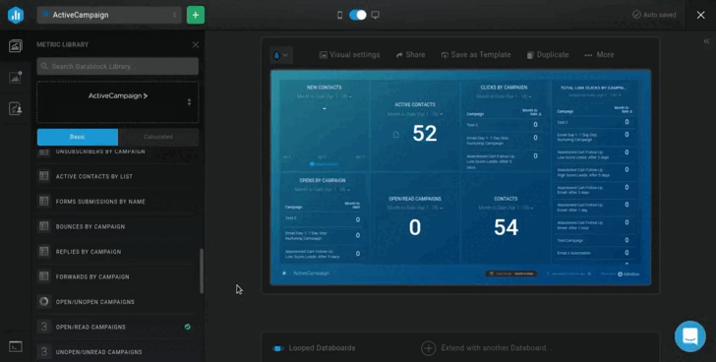Click table icon beside Forwards by Campaign
Viewport: 716px width, 362px height.
point(44,276)
